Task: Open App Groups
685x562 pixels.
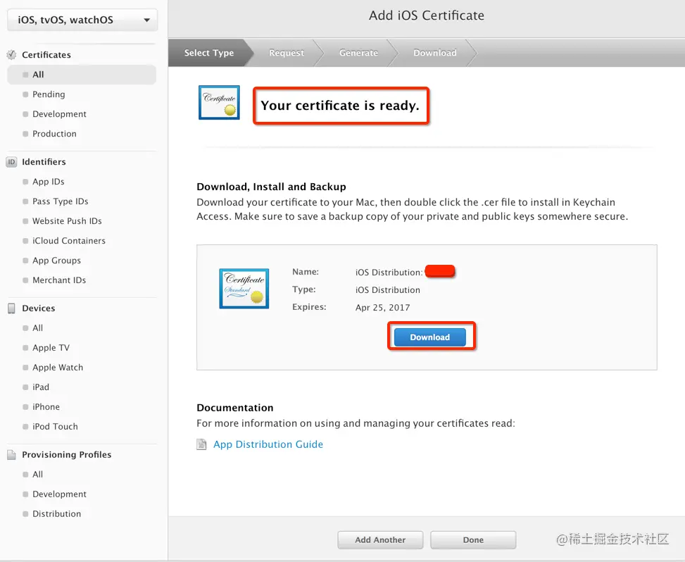Action: 56,261
